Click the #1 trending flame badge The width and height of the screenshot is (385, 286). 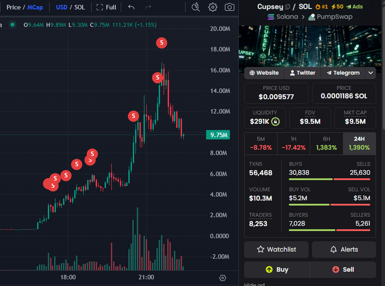321,7
